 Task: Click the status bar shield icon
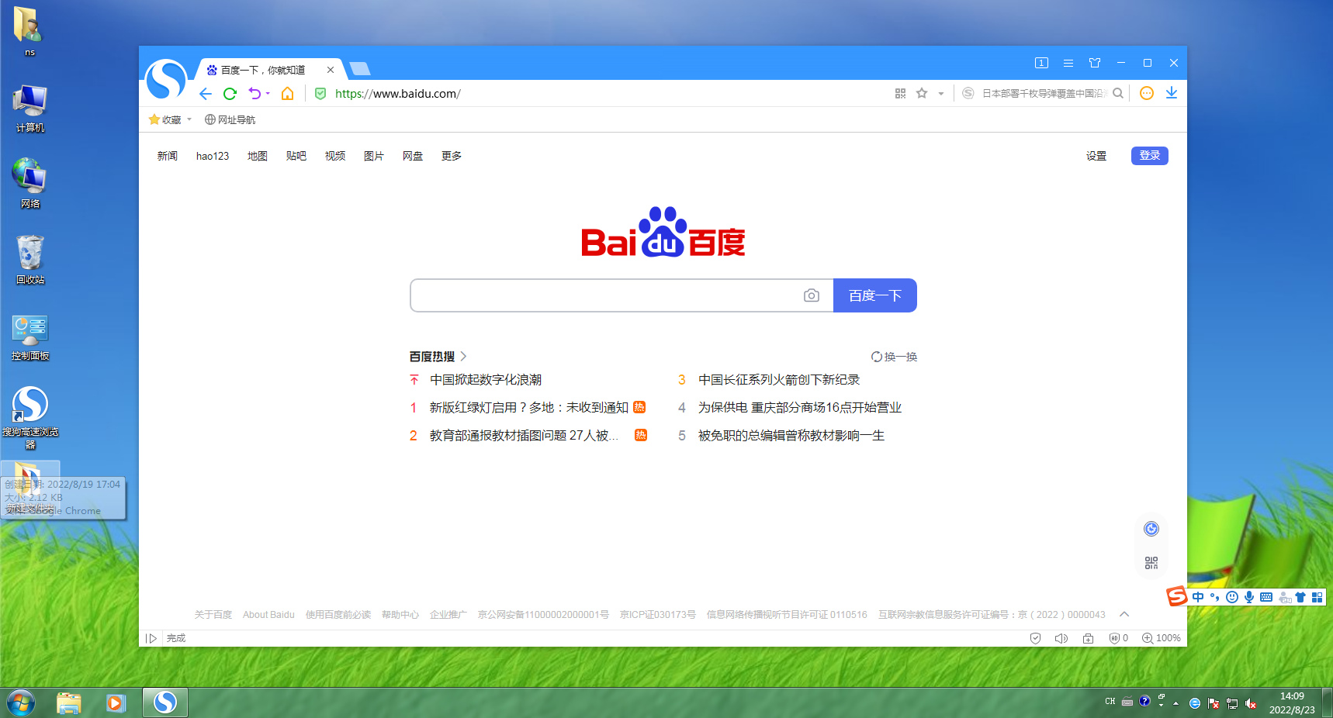(1035, 638)
